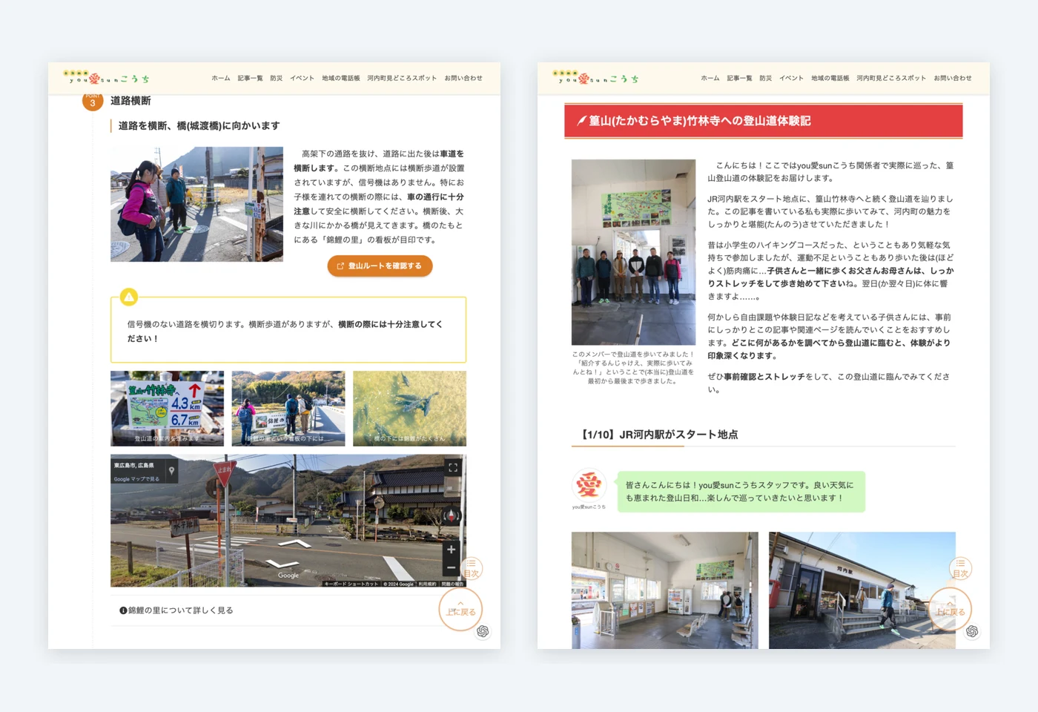The height and width of the screenshot is (712, 1038).
Task: Open ホーム in the left page navigation
Action: [x=221, y=78]
